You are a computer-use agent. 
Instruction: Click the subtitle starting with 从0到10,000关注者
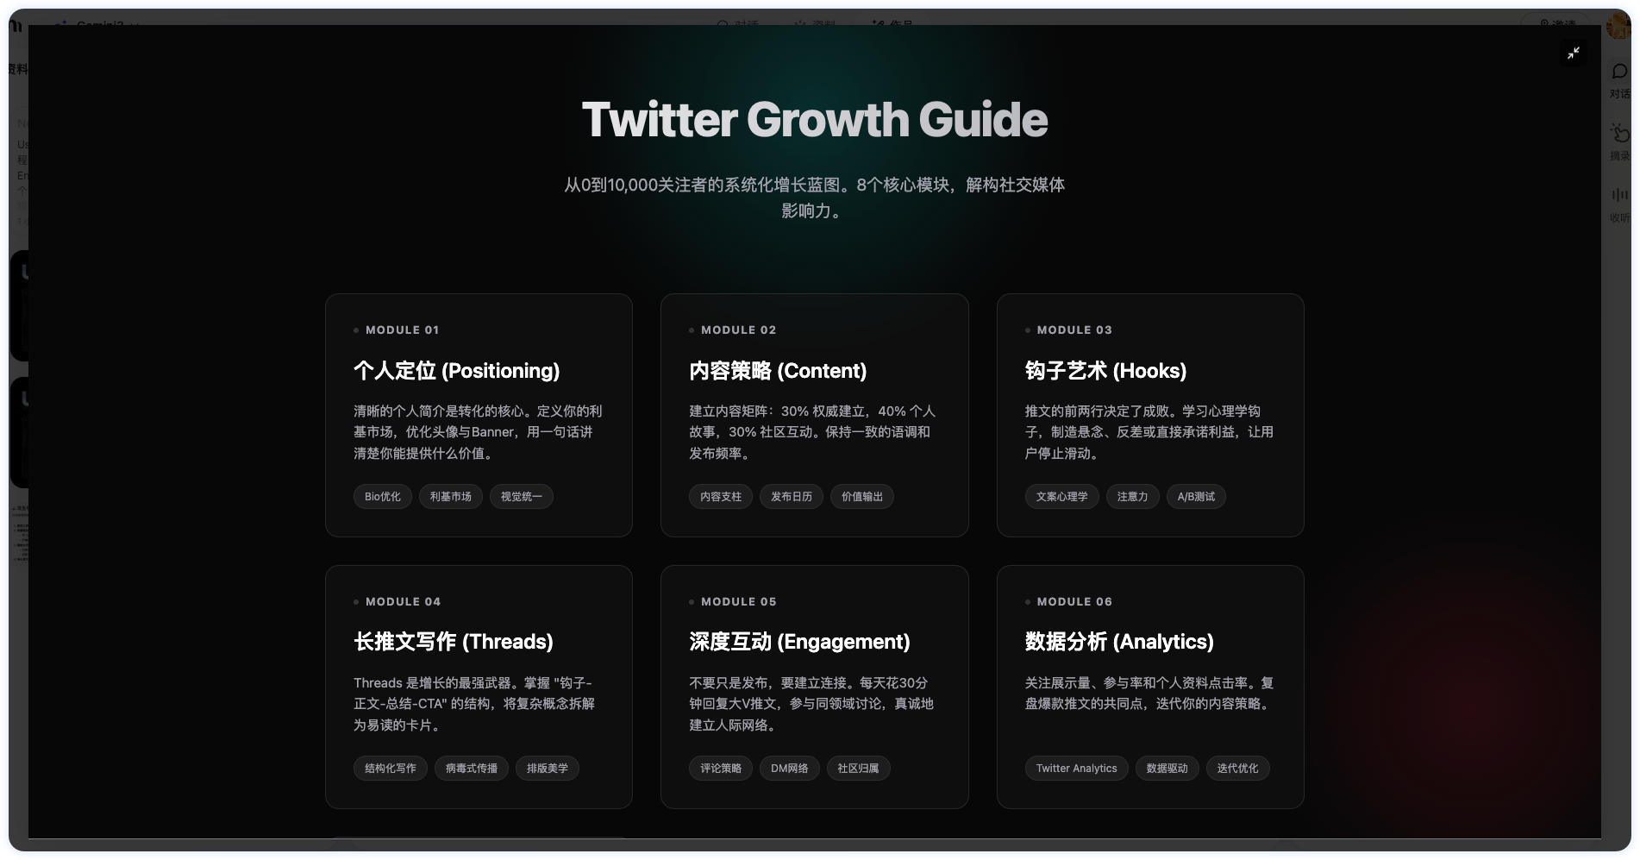click(815, 198)
